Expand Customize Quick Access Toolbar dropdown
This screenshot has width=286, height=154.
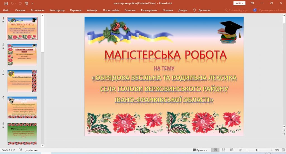[x=32, y=3]
